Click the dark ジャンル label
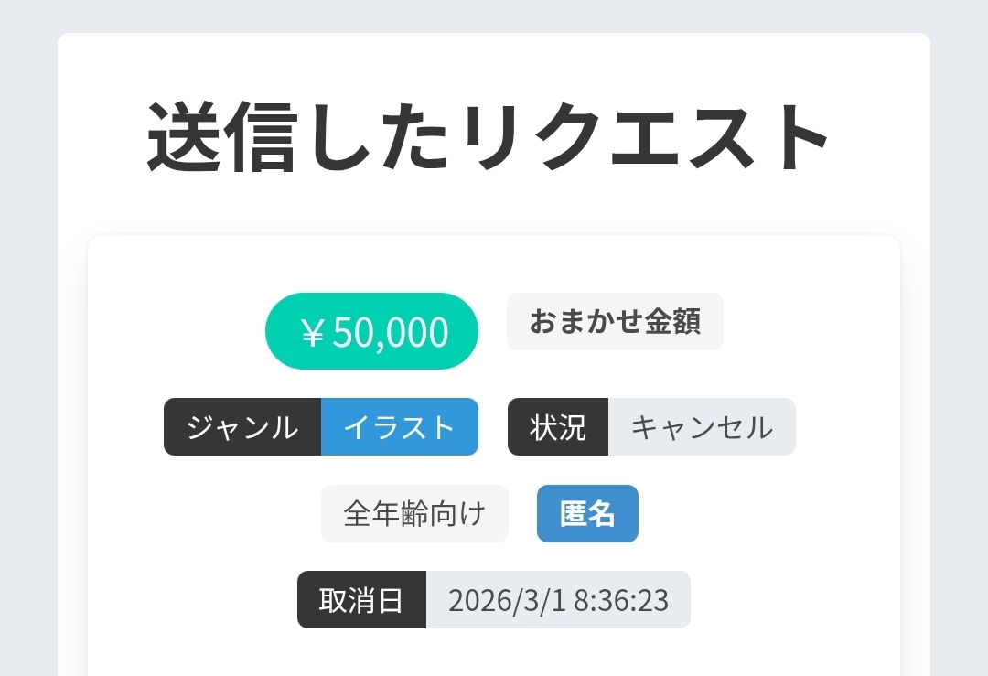Screen dimensions: 988x676 242,427
